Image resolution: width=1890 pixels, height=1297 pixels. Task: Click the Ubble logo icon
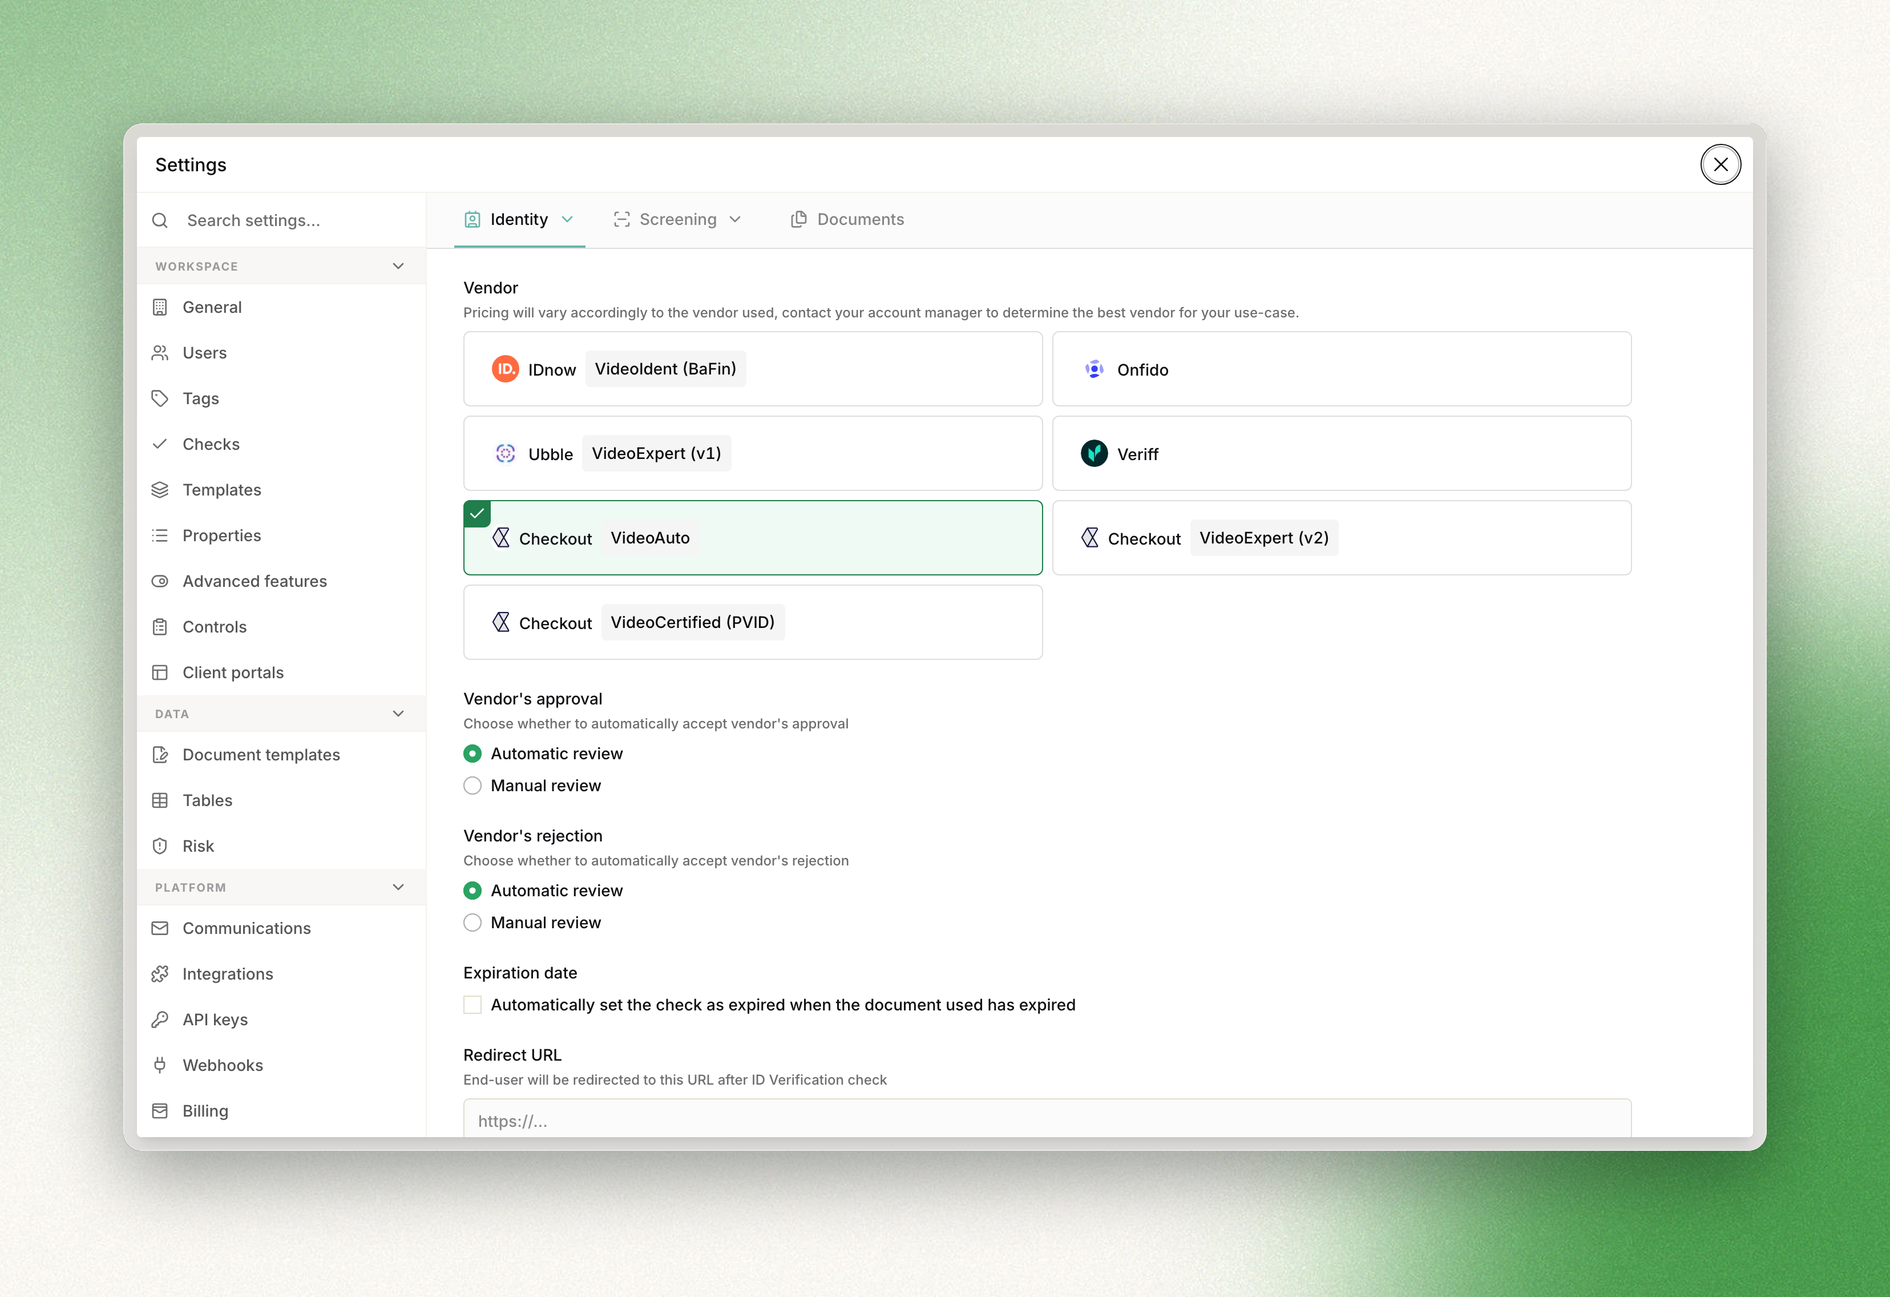pyautogui.click(x=505, y=453)
